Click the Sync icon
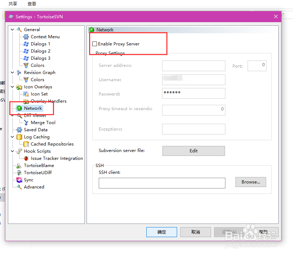Viewport: 293px width, 255px height. tap(19, 180)
